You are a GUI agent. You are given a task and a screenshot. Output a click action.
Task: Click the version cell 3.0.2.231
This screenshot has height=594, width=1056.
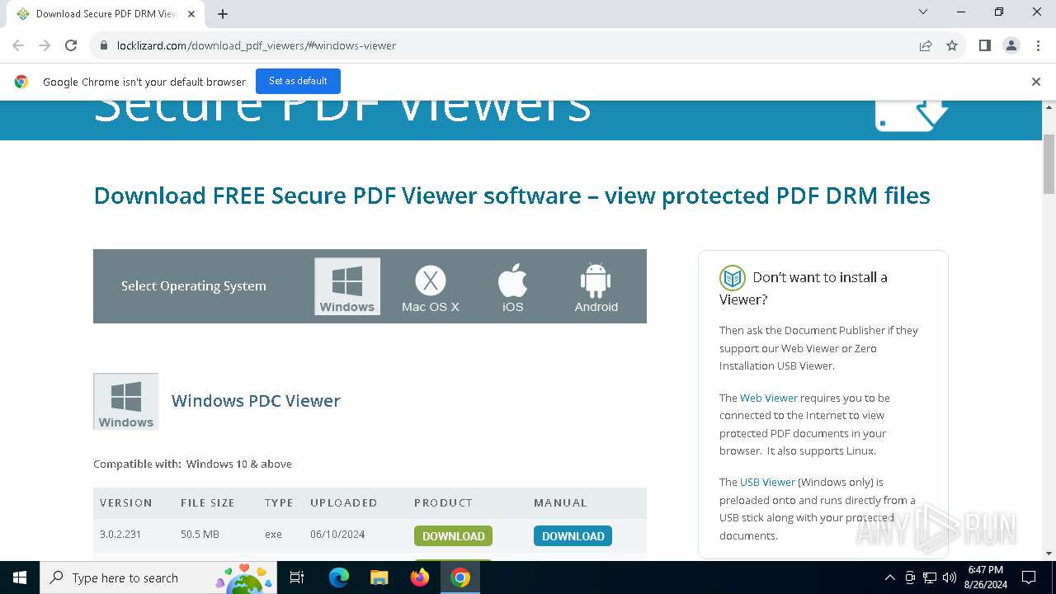[x=120, y=535]
